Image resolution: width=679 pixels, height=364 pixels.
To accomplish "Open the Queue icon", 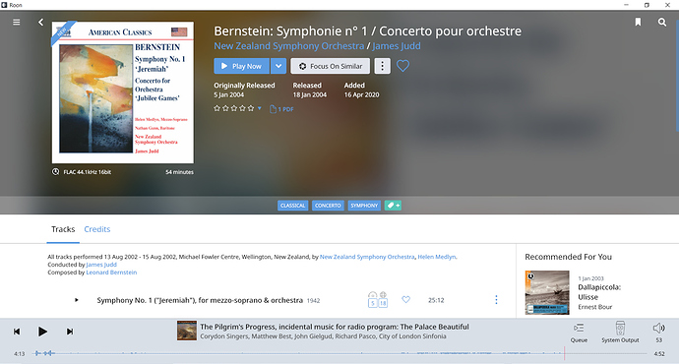I will [579, 328].
